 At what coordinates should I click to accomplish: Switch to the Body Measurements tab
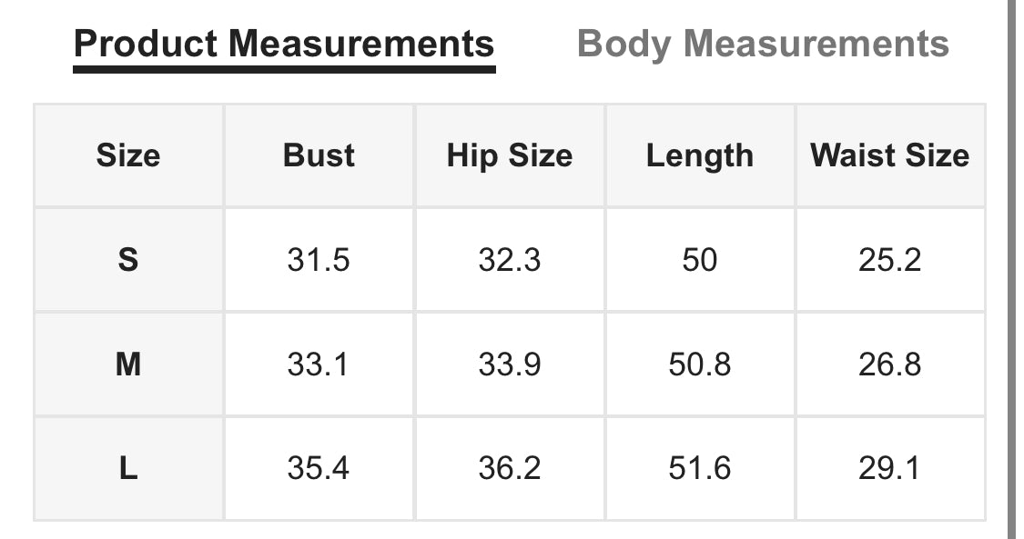pos(763,44)
